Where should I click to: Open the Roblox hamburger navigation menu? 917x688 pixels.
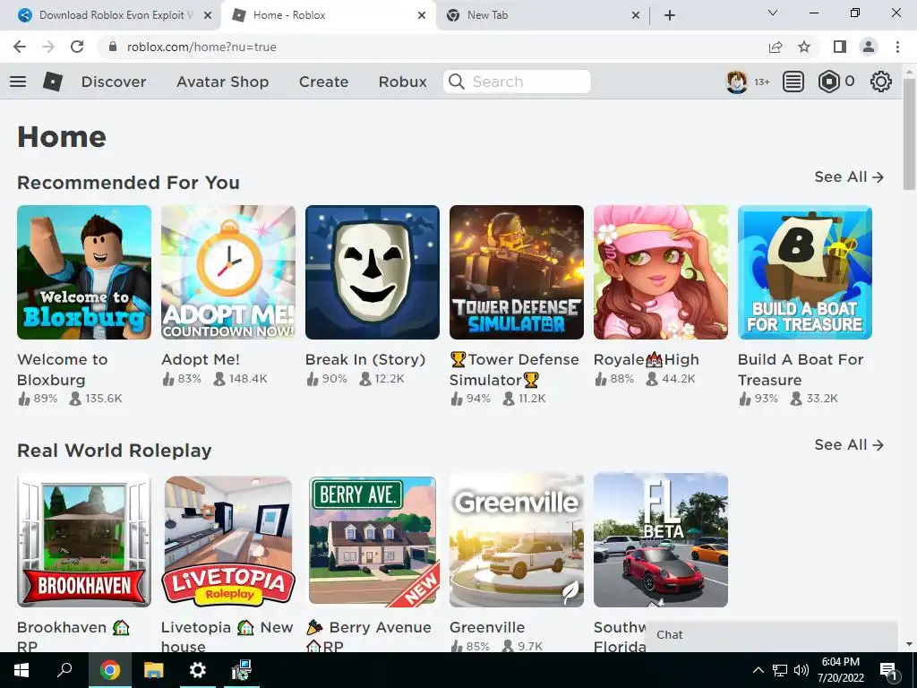[18, 82]
